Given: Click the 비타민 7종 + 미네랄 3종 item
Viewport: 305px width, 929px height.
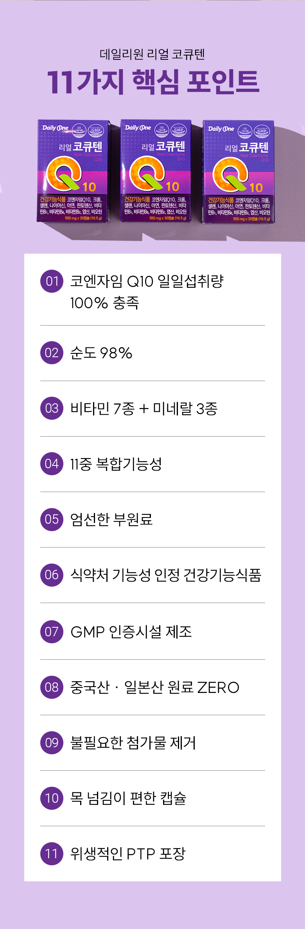Looking at the screenshot, I should 144,408.
